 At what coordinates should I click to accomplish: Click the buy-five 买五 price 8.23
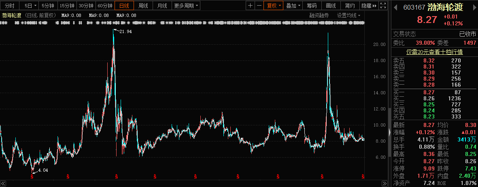429,116
